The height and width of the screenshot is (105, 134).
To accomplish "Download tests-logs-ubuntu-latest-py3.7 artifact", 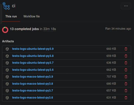I will point(33,63).
